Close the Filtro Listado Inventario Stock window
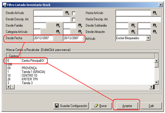 click(x=160, y=5)
